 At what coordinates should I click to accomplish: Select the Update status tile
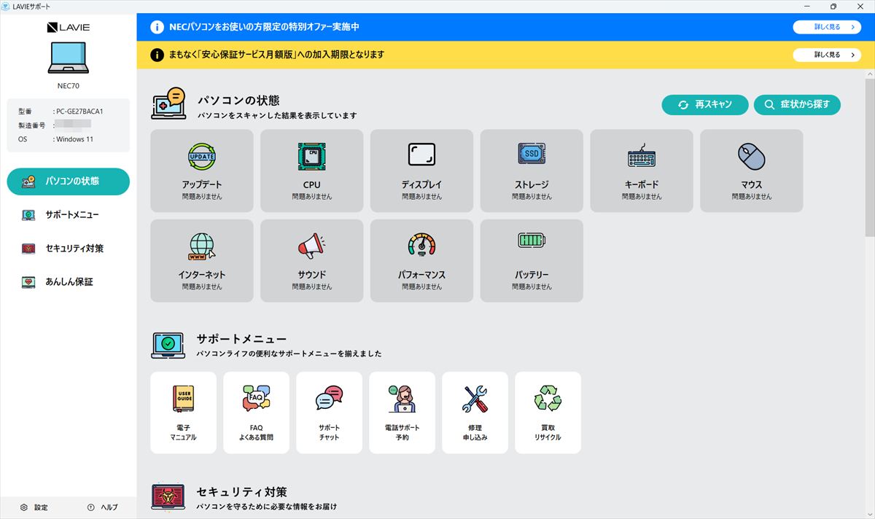pyautogui.click(x=202, y=171)
